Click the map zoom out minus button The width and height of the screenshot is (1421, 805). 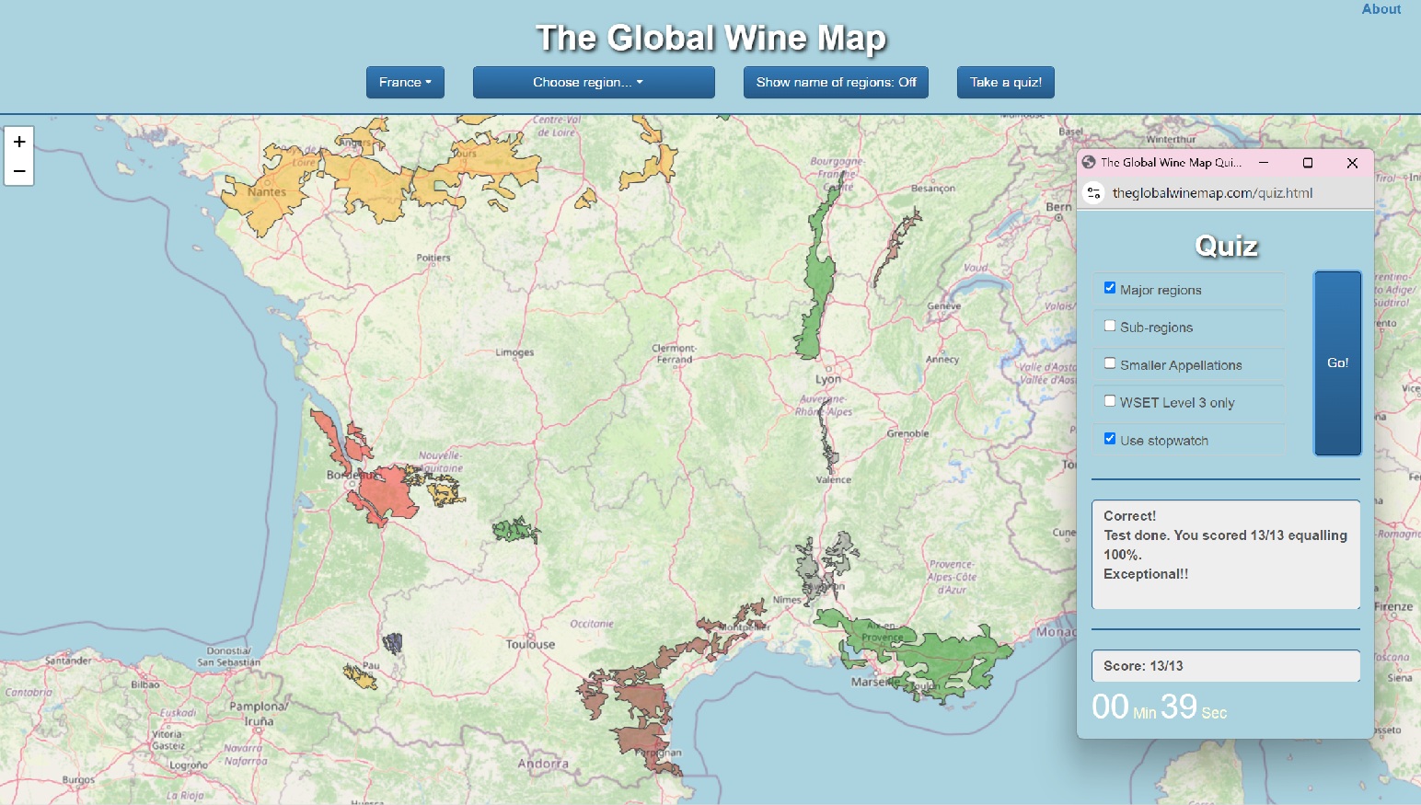[19, 171]
